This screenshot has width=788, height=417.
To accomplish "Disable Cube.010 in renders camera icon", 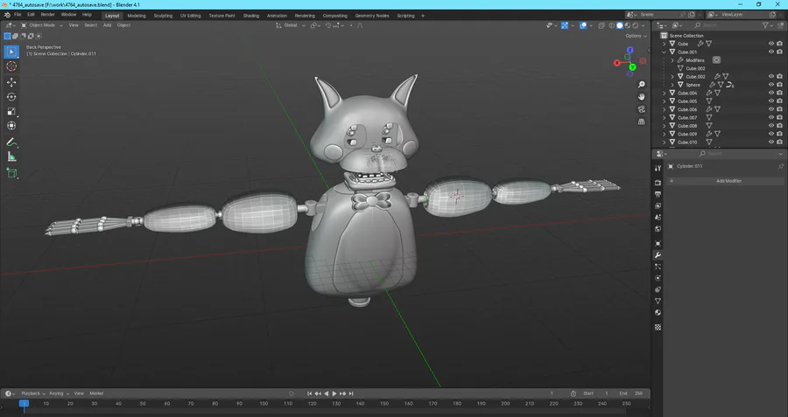I will point(779,142).
